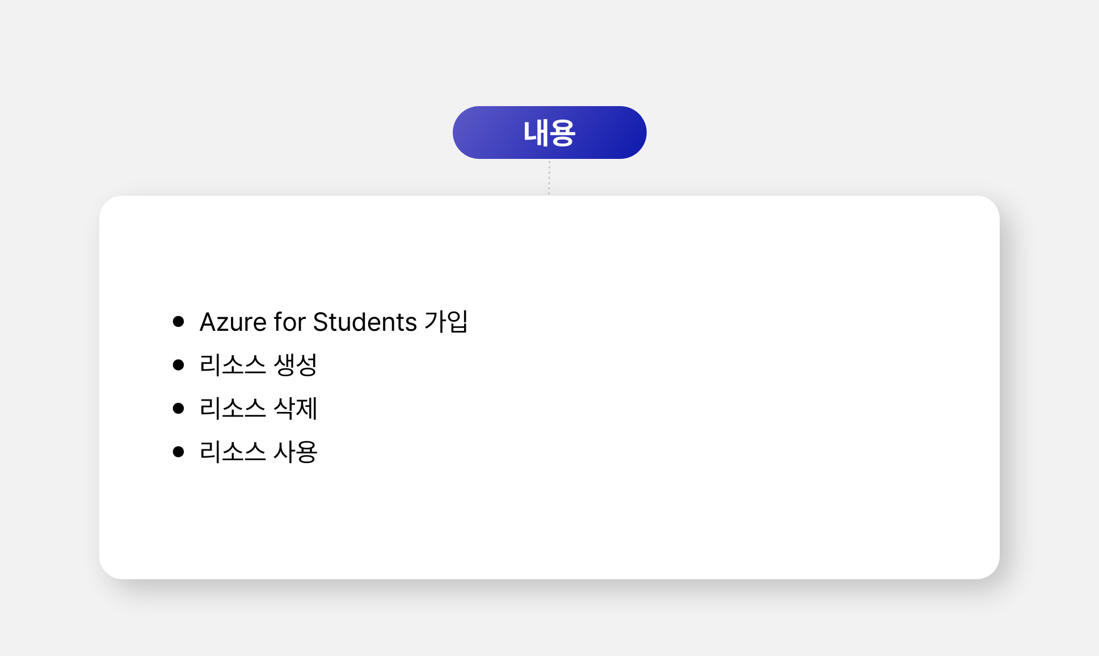Click the word Azure in the first bullet
This screenshot has height=656, width=1099.
pyautogui.click(x=233, y=322)
